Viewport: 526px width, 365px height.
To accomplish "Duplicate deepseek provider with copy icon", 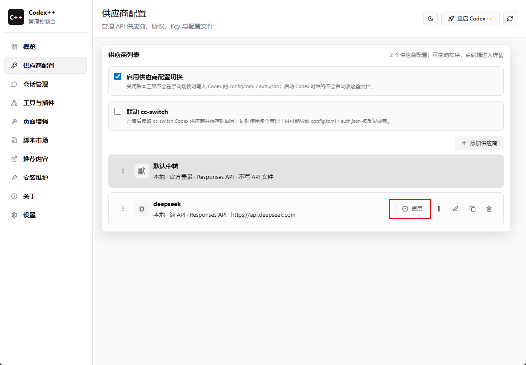I will click(473, 209).
